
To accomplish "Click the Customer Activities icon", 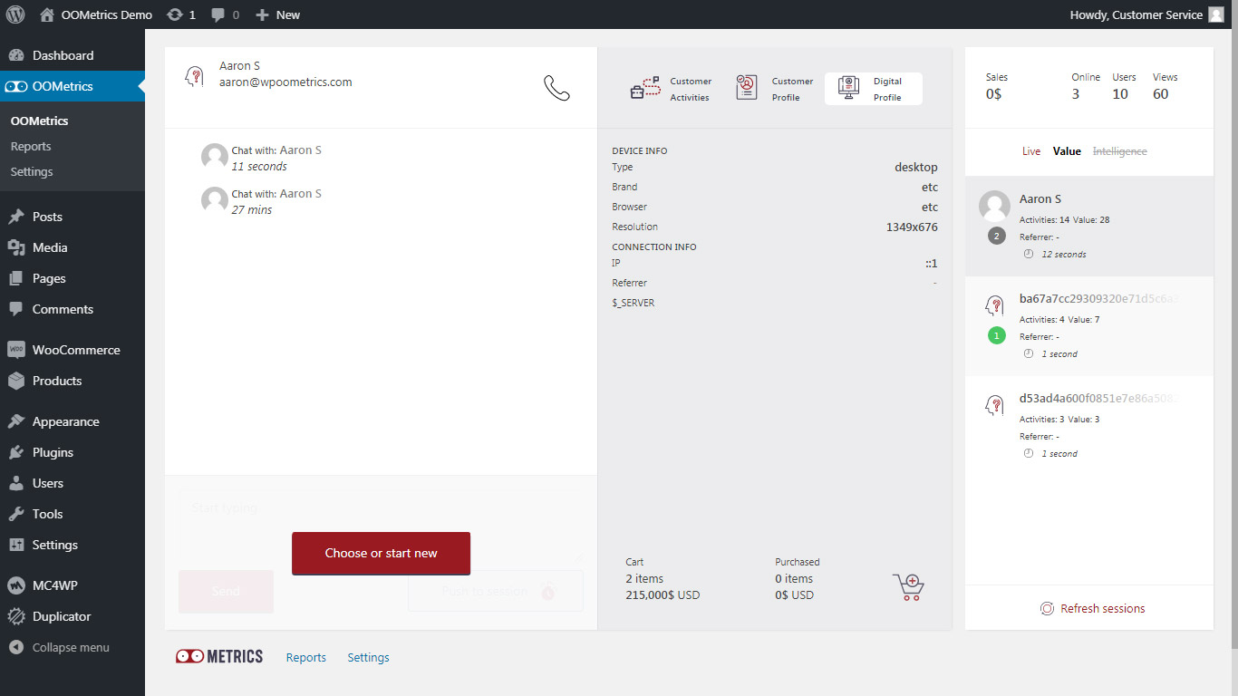I will pos(645,88).
